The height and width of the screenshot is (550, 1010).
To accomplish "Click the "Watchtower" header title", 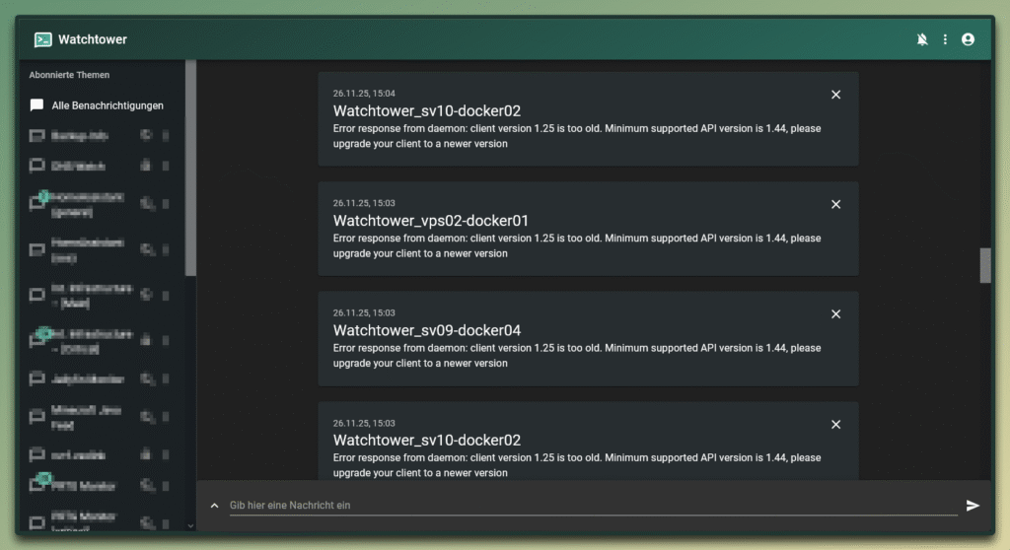I will click(x=93, y=39).
